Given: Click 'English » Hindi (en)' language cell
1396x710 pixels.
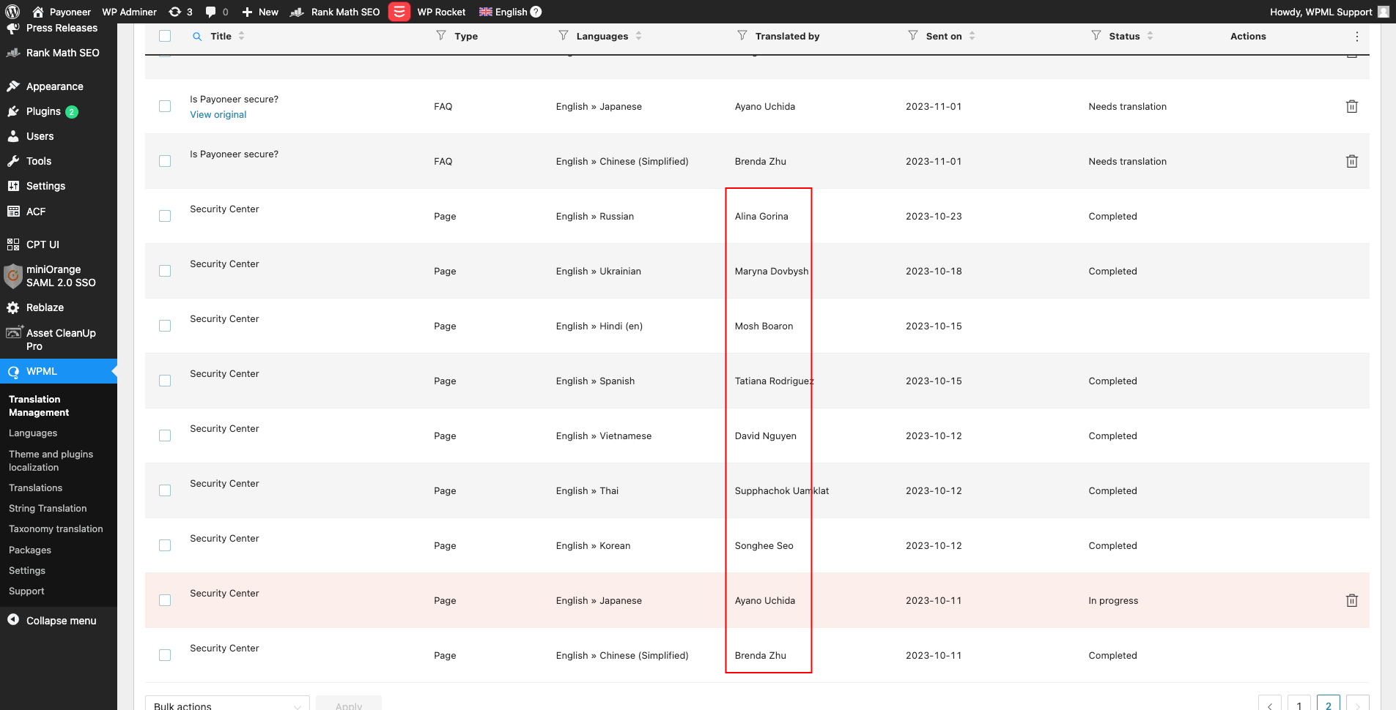Looking at the screenshot, I should (x=599, y=326).
